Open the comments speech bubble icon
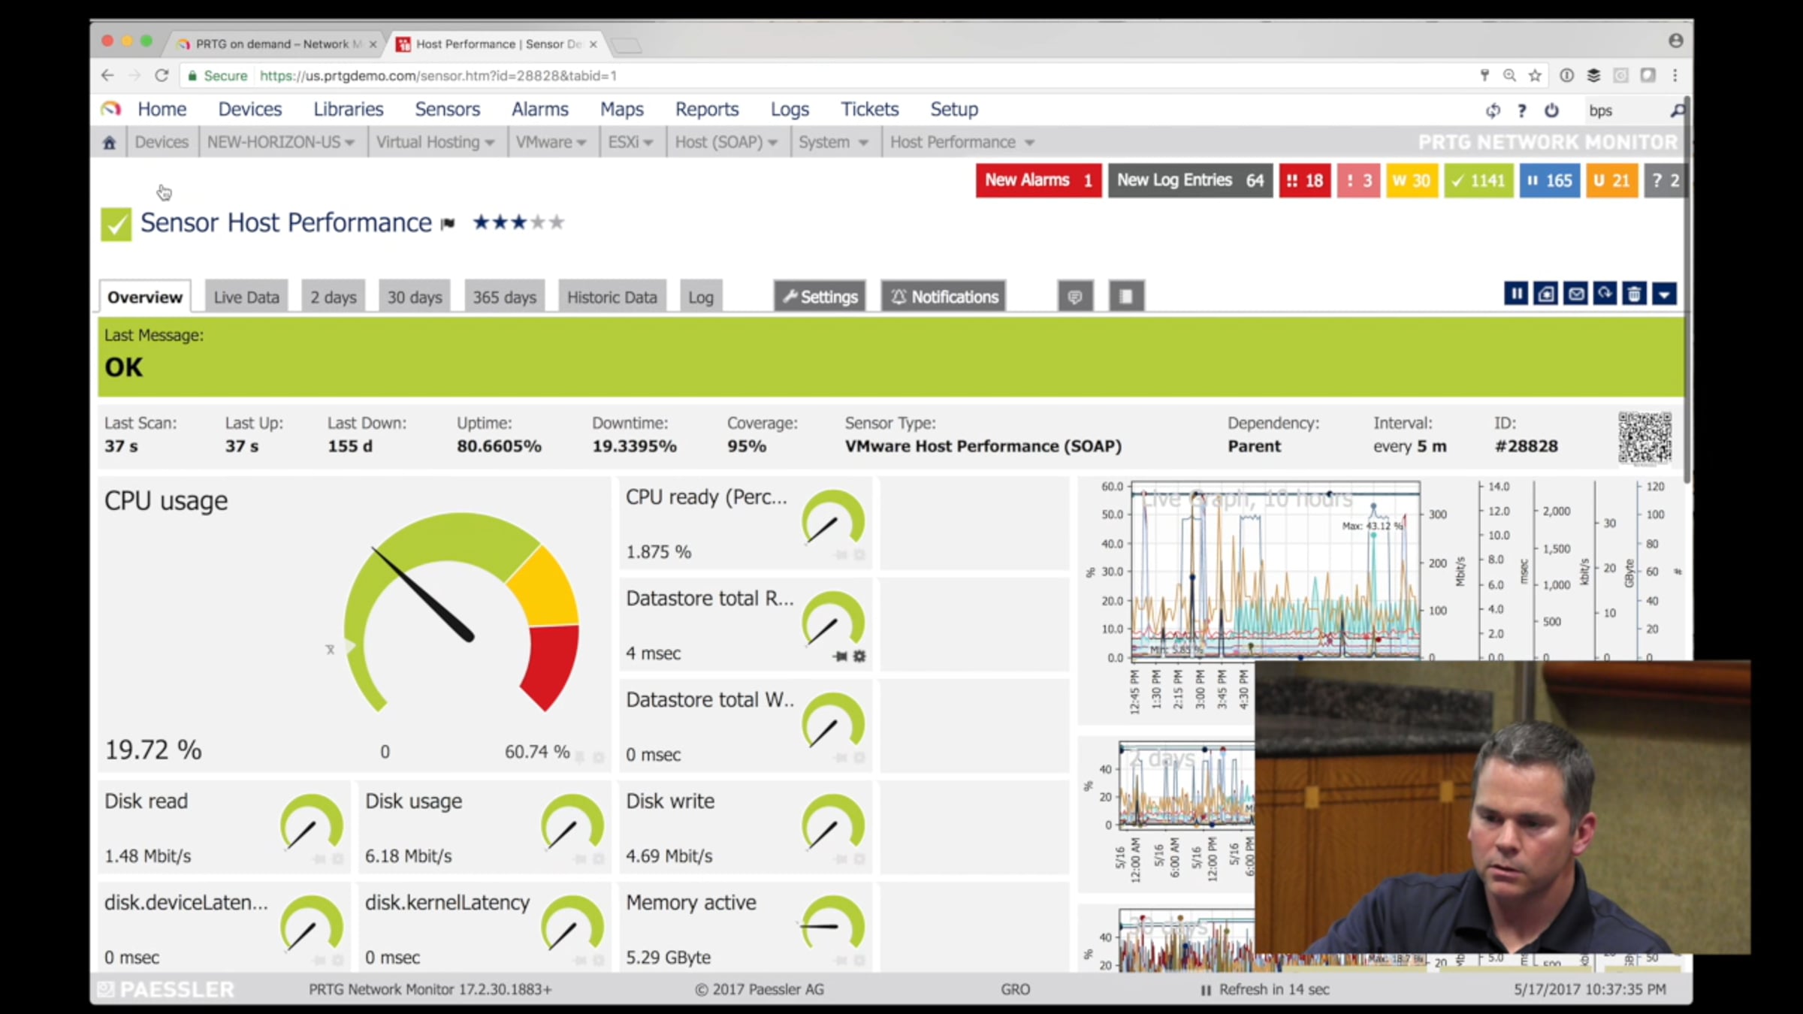 pos(1075,296)
